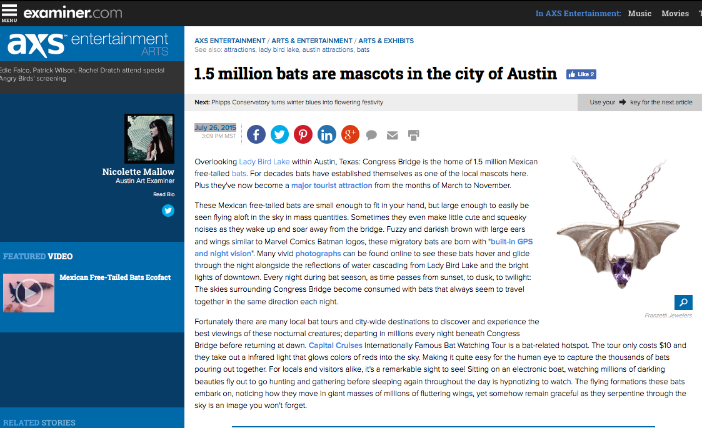Image resolution: width=702 pixels, height=428 pixels.
Task: Click Nicolette Mallow's author photo
Action: point(149,138)
